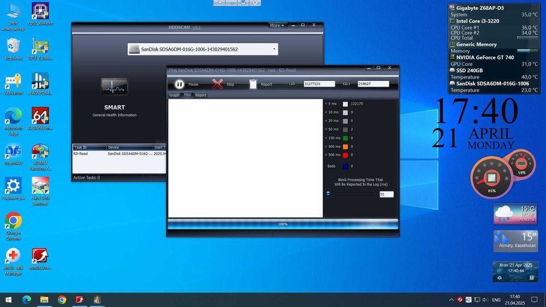This screenshot has width=546, height=307.
Task: Click the Task ID column header
Action: click(90, 147)
